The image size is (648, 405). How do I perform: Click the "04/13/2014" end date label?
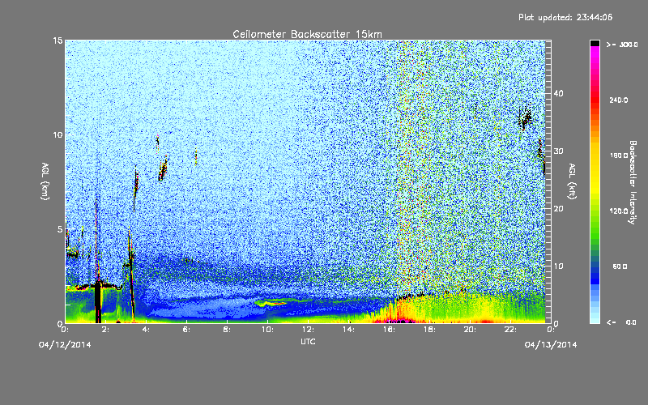551,345
